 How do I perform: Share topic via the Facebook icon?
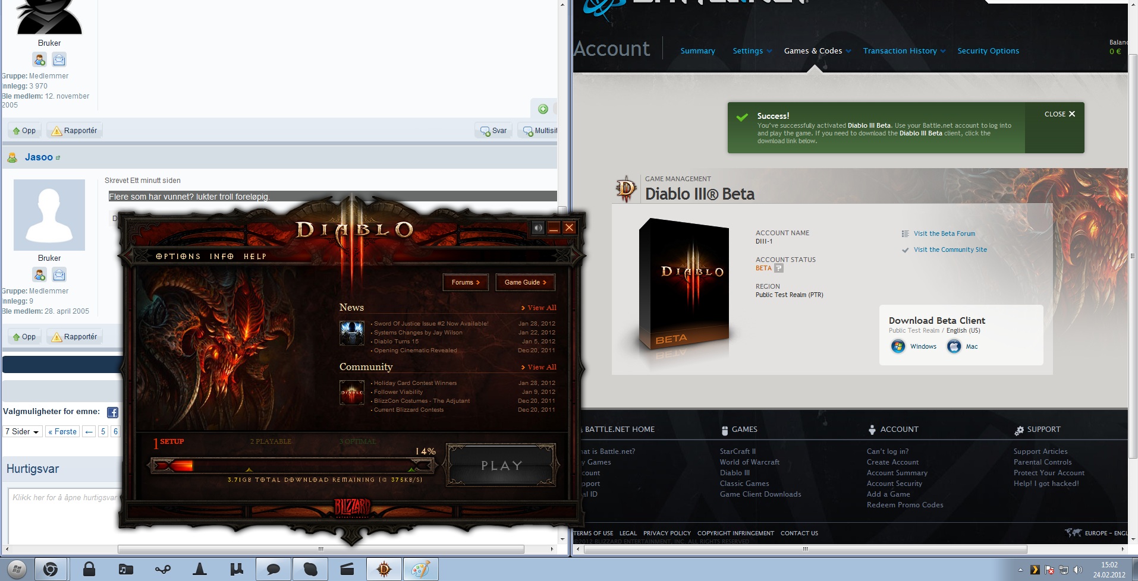click(x=112, y=412)
